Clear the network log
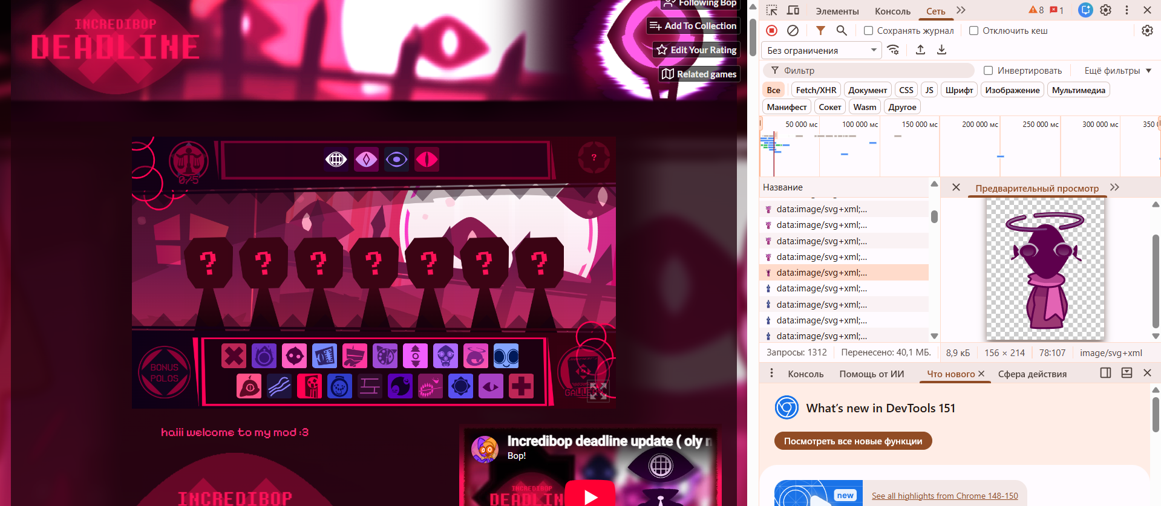1161x506 pixels. click(x=793, y=30)
